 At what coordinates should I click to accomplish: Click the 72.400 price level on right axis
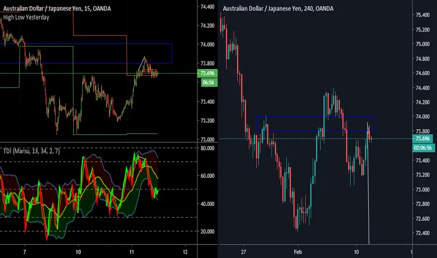click(x=422, y=233)
